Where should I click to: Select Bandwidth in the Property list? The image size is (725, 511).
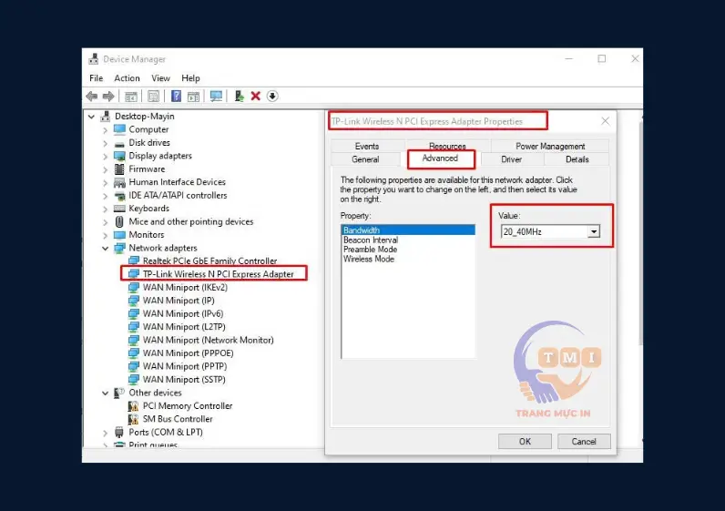click(408, 230)
